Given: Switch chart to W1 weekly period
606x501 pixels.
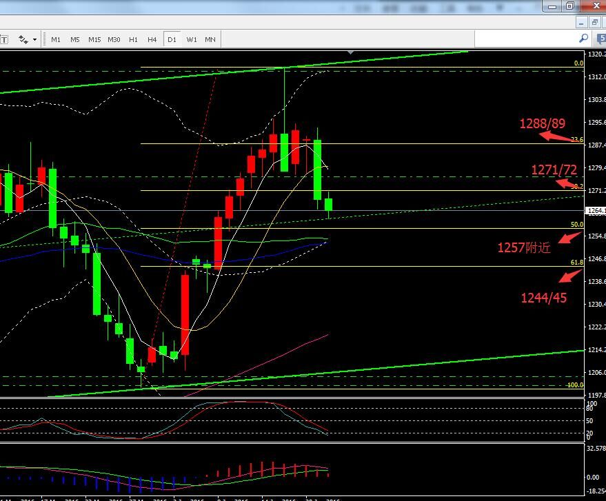Looking at the screenshot, I should pyautogui.click(x=191, y=39).
